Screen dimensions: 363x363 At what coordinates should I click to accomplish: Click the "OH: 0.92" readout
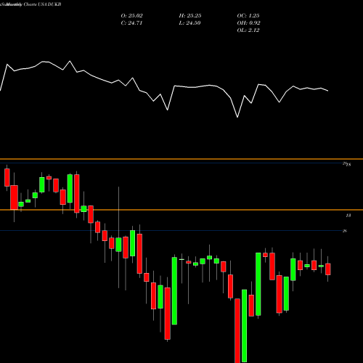pyautogui.click(x=248, y=23)
